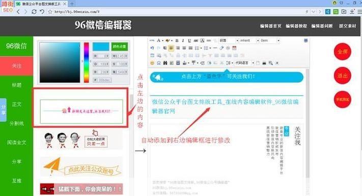
Task: Click the R value input field
Action: [x=101, y=56]
